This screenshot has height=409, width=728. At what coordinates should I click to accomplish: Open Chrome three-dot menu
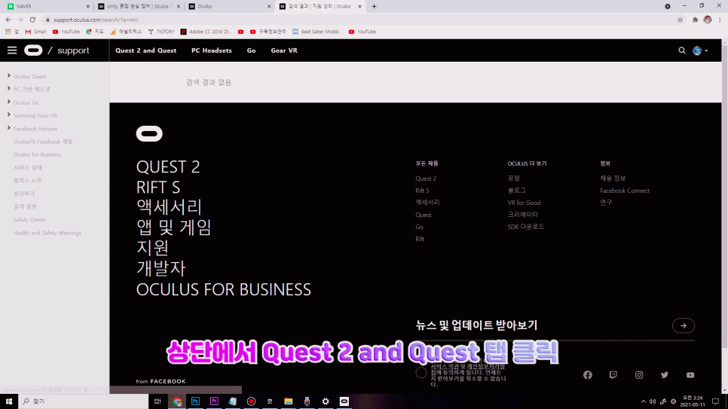coord(720,20)
